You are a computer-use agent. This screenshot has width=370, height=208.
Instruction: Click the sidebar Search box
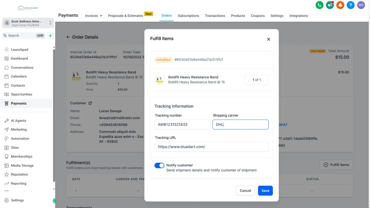click(24, 35)
